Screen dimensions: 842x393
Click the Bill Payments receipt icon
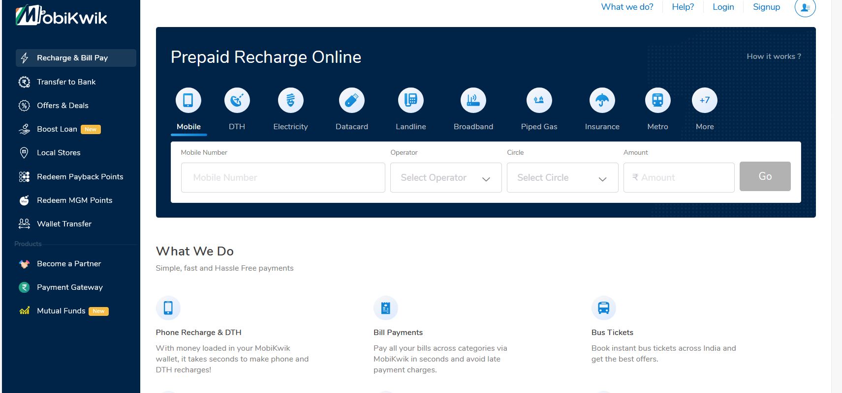[x=386, y=308]
